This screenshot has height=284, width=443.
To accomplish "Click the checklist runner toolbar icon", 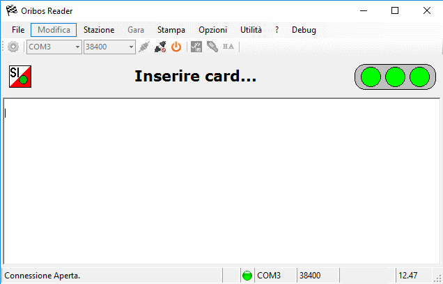I will pyautogui.click(x=196, y=47).
